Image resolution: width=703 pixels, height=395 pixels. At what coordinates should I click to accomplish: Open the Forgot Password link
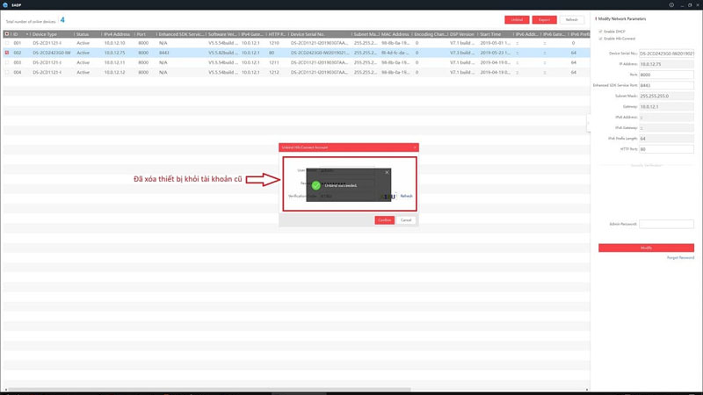click(681, 258)
